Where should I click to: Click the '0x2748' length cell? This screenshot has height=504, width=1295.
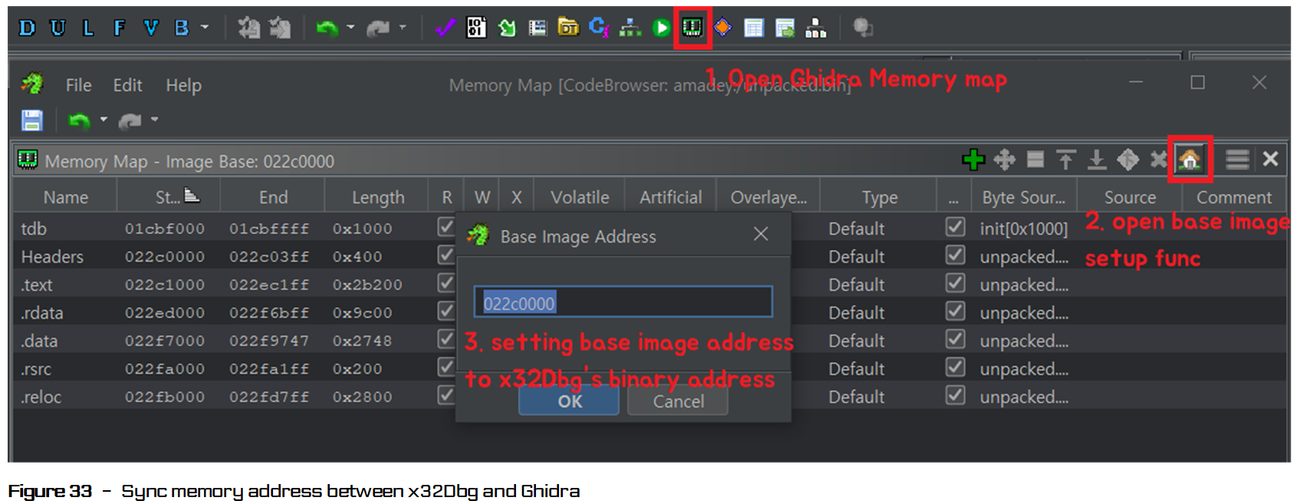point(362,341)
